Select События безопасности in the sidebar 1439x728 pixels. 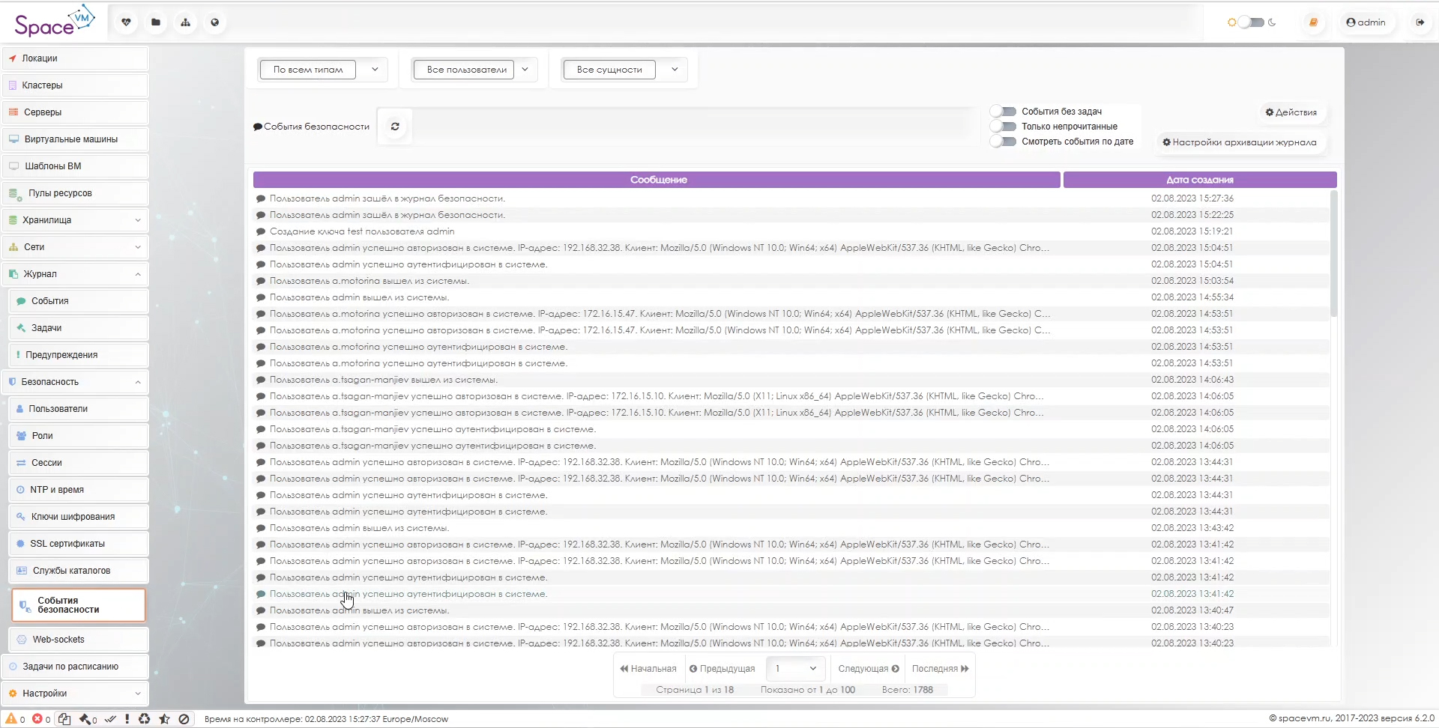click(x=79, y=605)
